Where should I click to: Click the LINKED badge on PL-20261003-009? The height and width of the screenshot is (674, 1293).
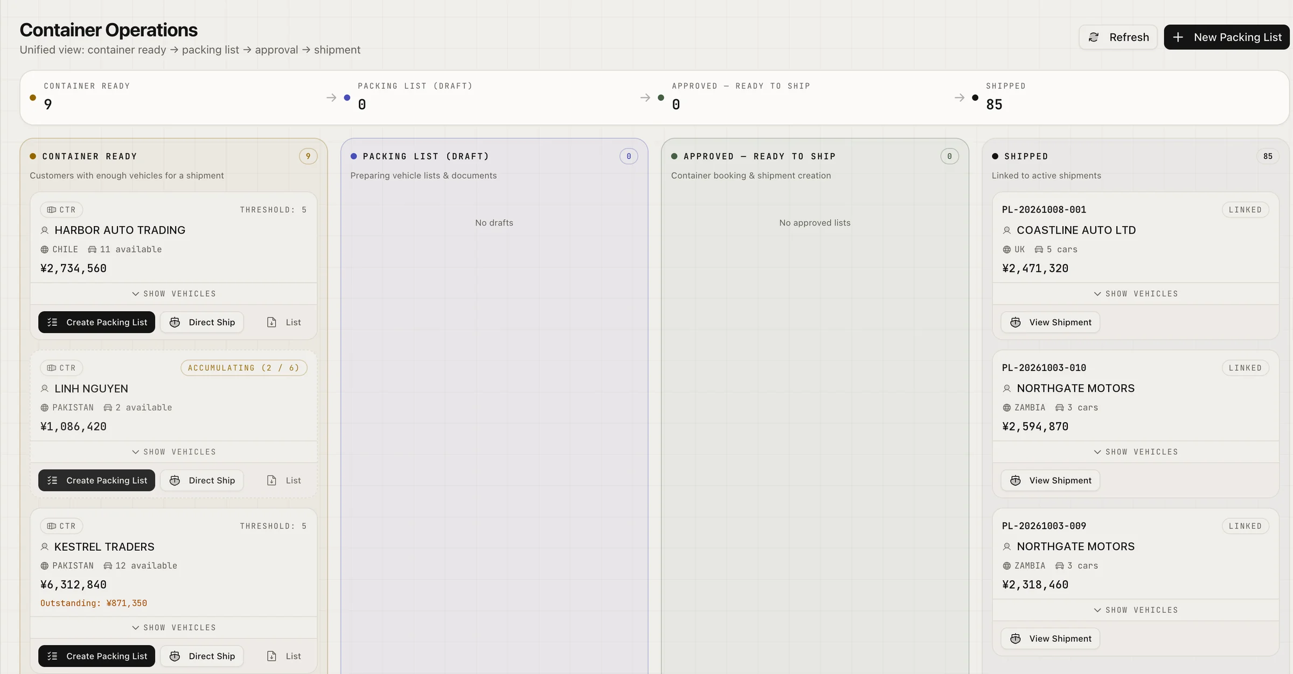tap(1245, 526)
